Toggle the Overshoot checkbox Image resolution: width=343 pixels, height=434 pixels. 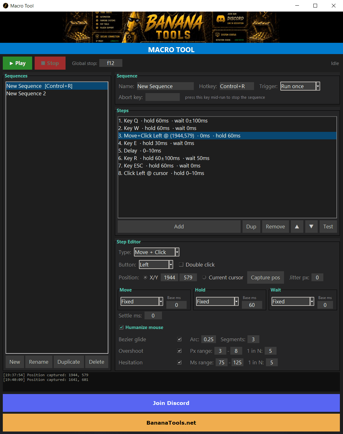tap(179, 351)
